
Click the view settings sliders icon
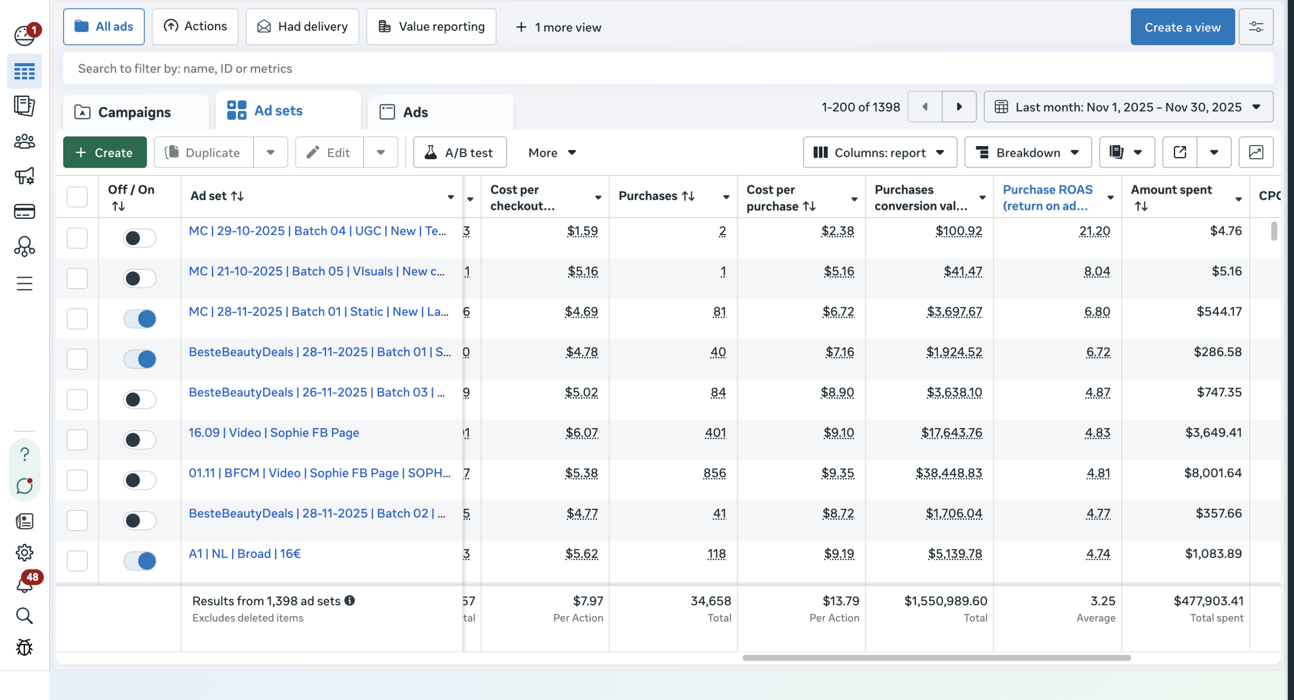click(x=1256, y=27)
